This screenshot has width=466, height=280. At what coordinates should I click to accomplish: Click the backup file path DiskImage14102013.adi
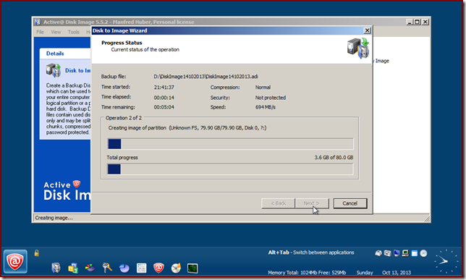coord(206,77)
